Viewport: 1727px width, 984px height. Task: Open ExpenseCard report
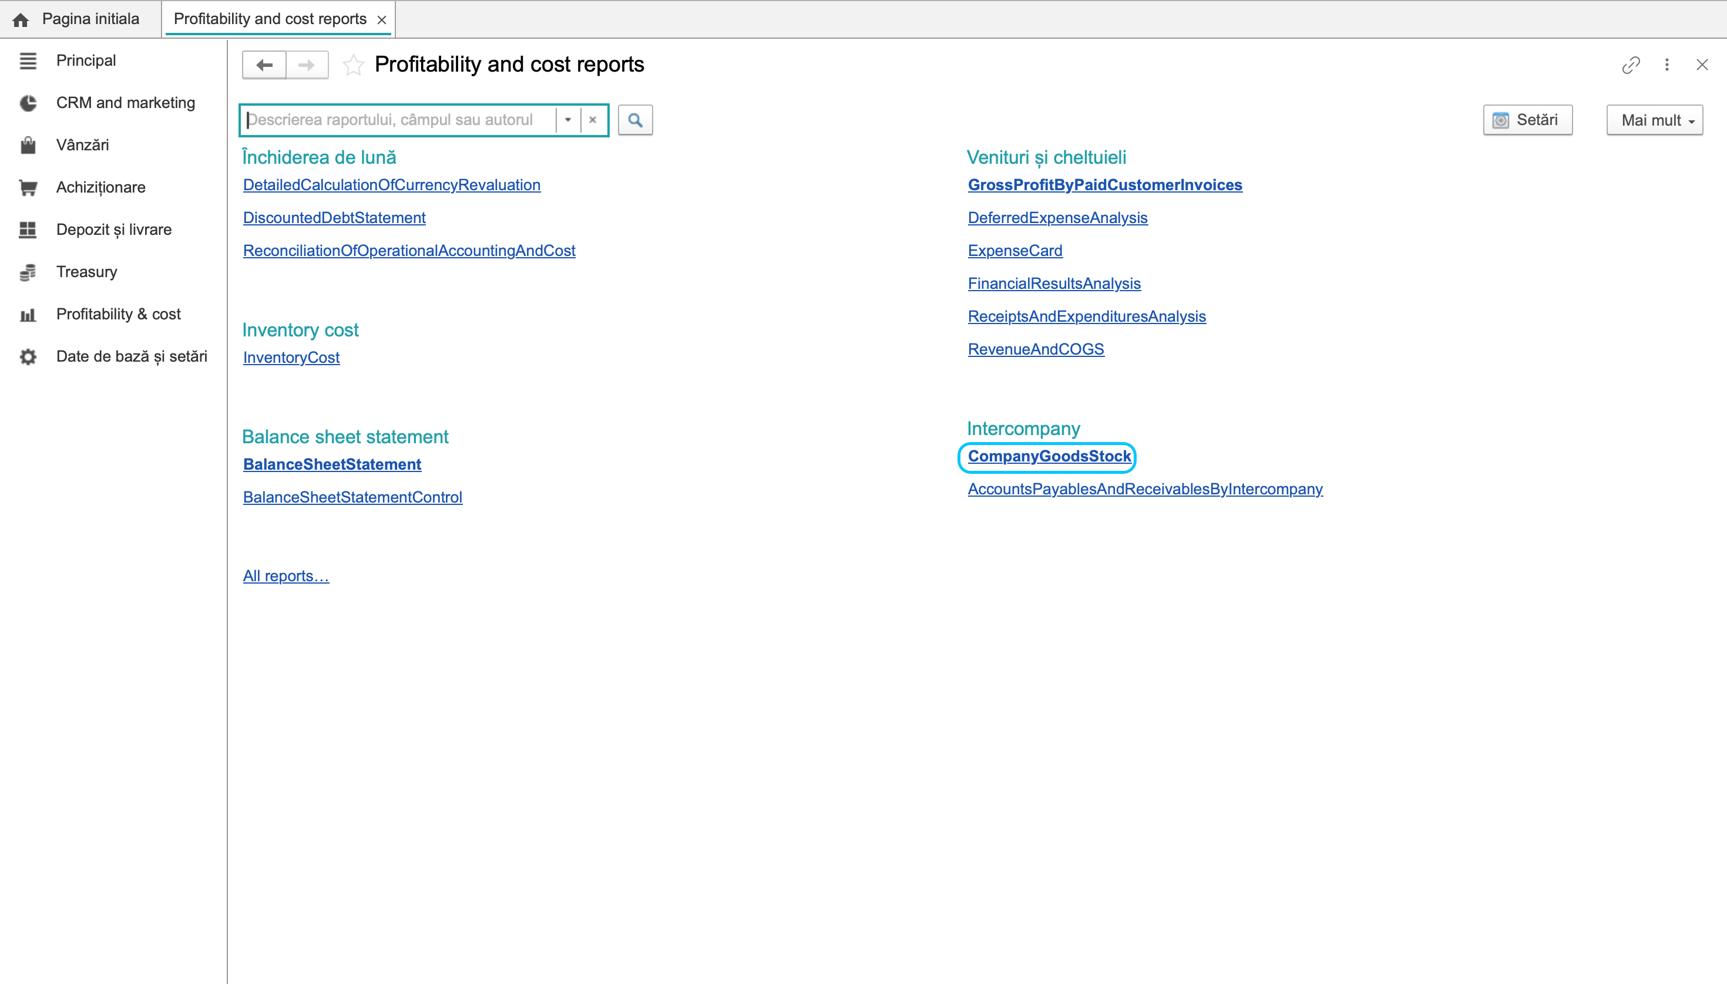pos(1015,251)
